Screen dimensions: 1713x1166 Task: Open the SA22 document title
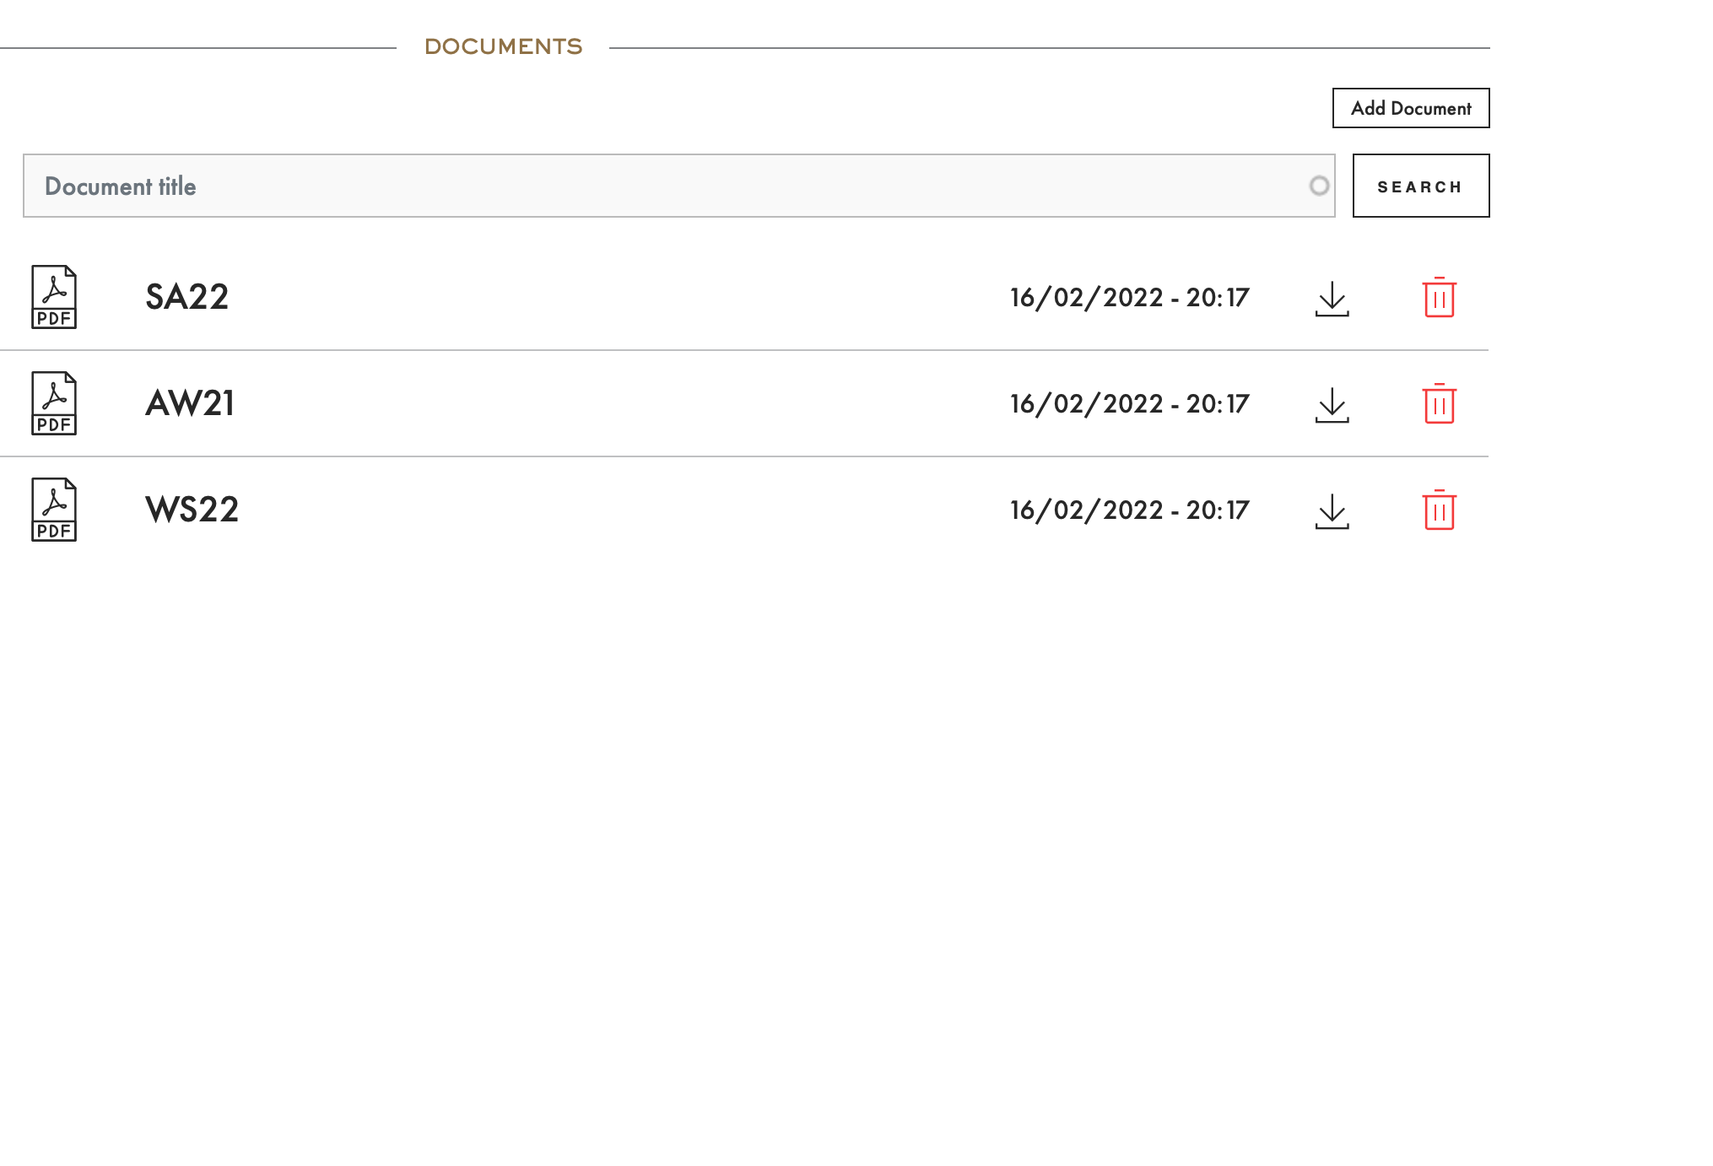point(187,297)
